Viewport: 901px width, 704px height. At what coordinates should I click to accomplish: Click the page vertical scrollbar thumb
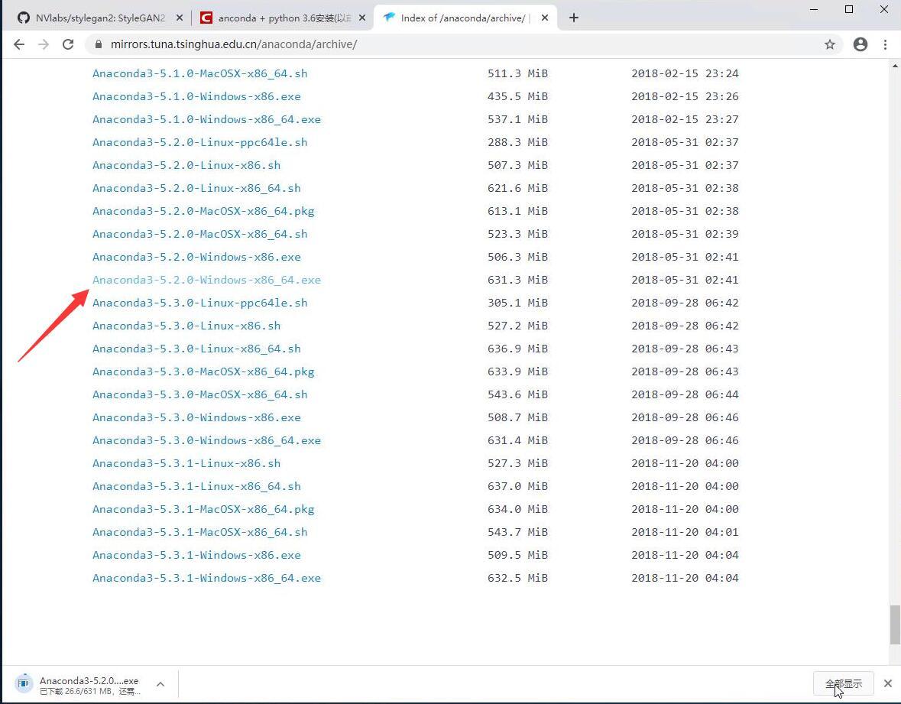pos(895,625)
